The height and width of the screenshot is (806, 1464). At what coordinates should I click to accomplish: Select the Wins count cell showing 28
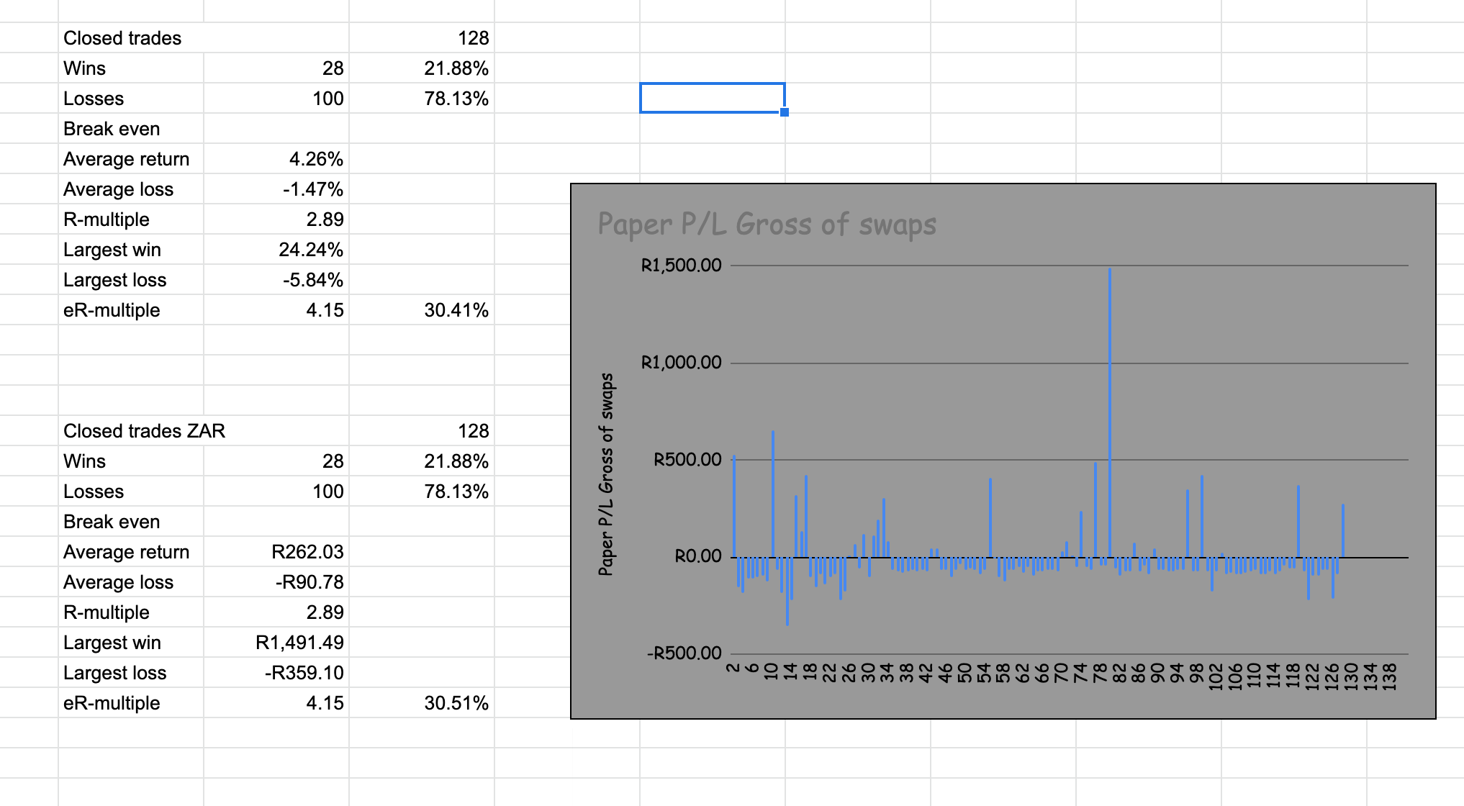coord(276,68)
